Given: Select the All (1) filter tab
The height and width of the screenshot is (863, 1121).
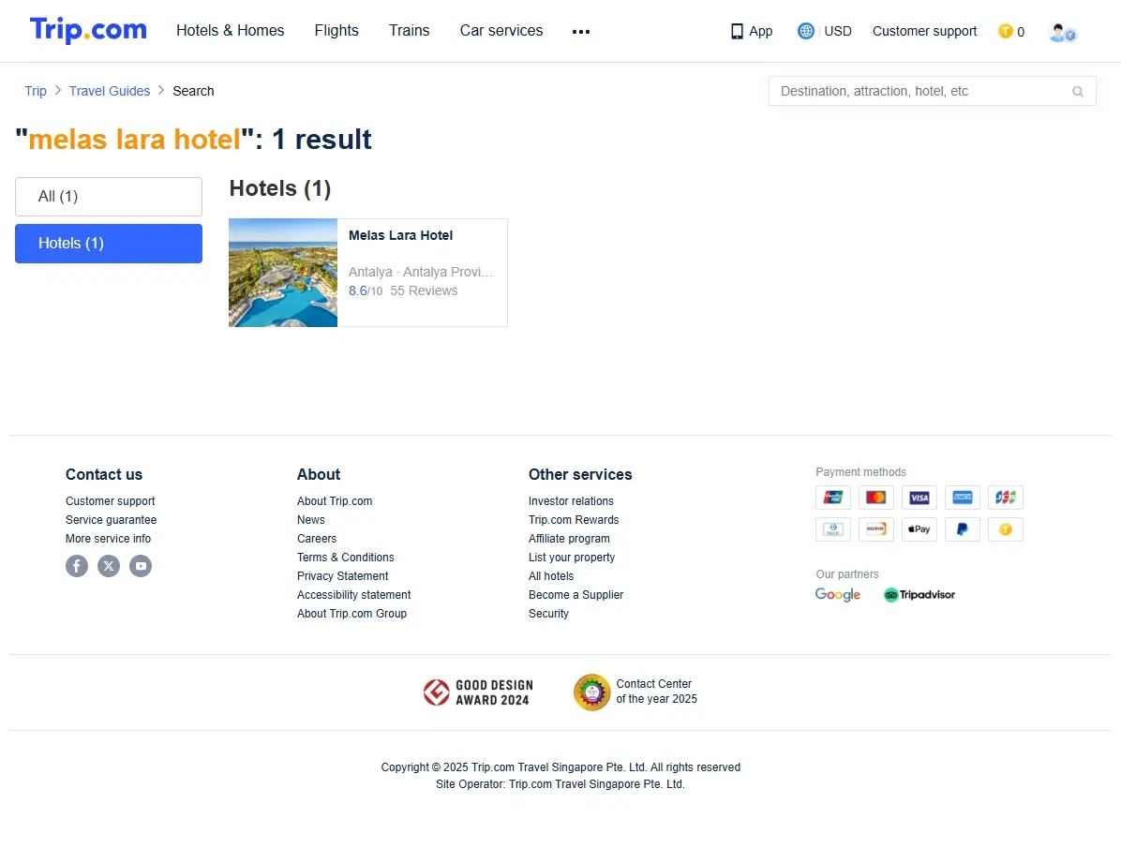Looking at the screenshot, I should tap(109, 197).
